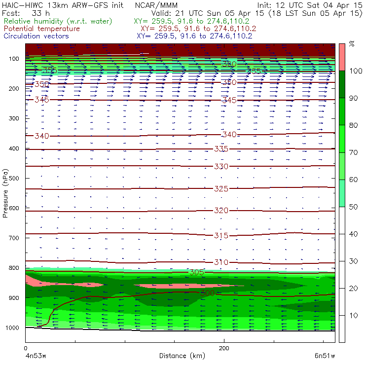The height and width of the screenshot is (365, 365).
Task: Click the '300' pressure axis tick label
Action: [14, 118]
